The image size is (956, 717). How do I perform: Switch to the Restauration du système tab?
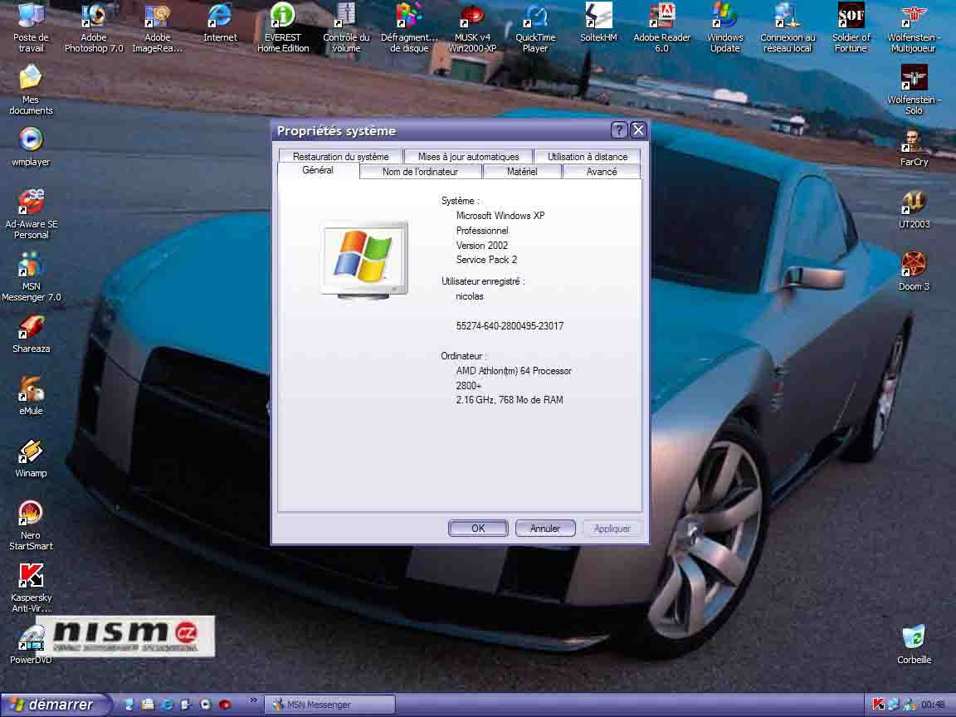pyautogui.click(x=340, y=156)
